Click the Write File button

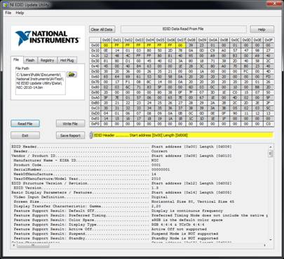pyautogui.click(x=70, y=124)
